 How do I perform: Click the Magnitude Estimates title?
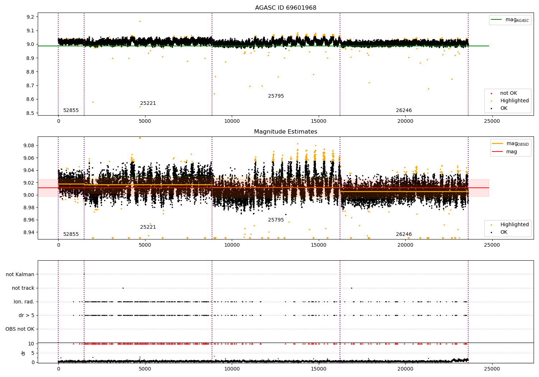point(286,132)
